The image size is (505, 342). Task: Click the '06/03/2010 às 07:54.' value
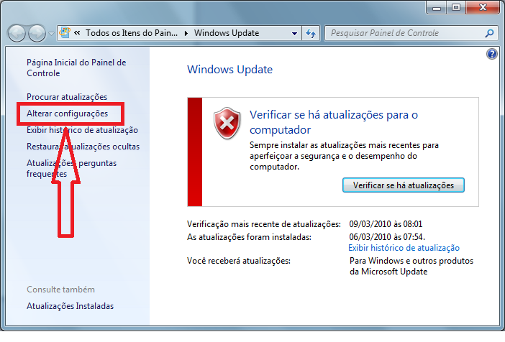387,237
